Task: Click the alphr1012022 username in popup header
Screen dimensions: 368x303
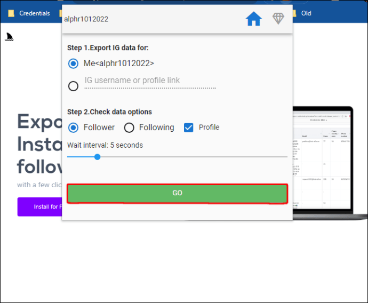Action: 86,19
